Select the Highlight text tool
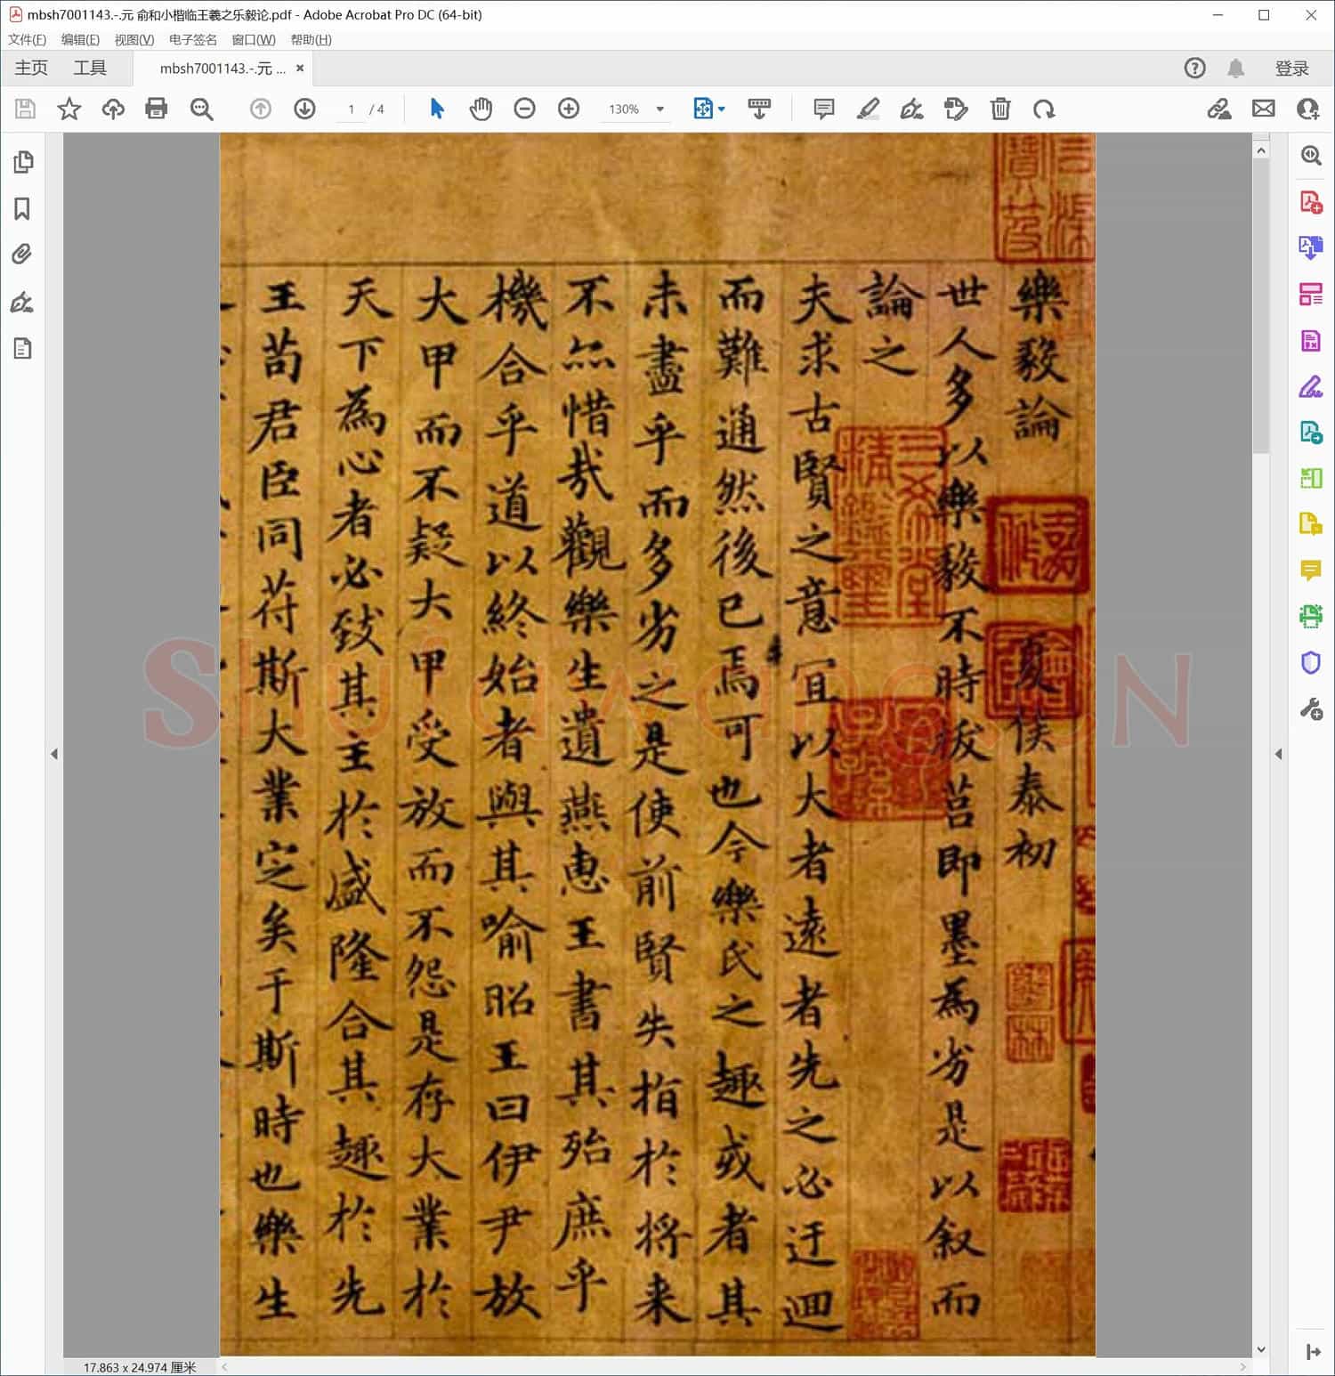This screenshot has height=1376, width=1335. point(868,109)
